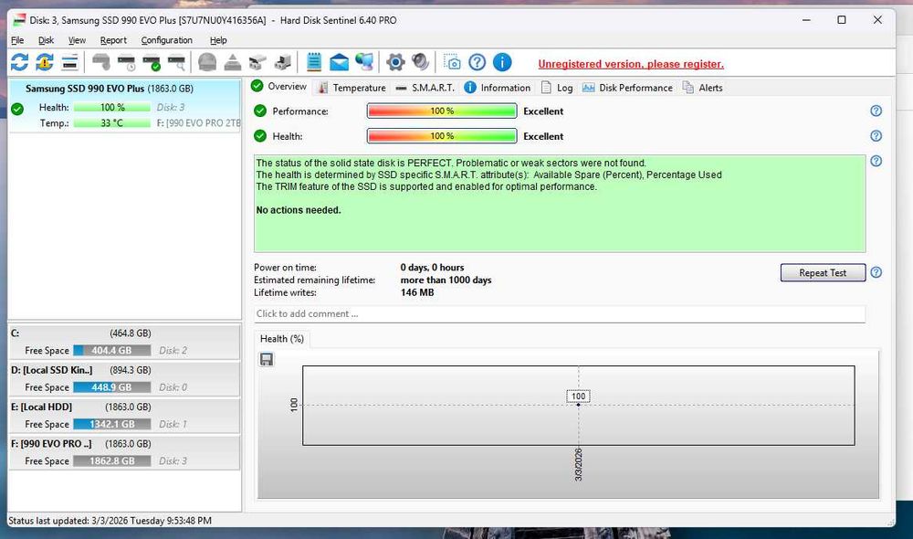The width and height of the screenshot is (913, 539).
Task: Click the blue refresh arrows toolbar icon
Action: tap(19, 62)
